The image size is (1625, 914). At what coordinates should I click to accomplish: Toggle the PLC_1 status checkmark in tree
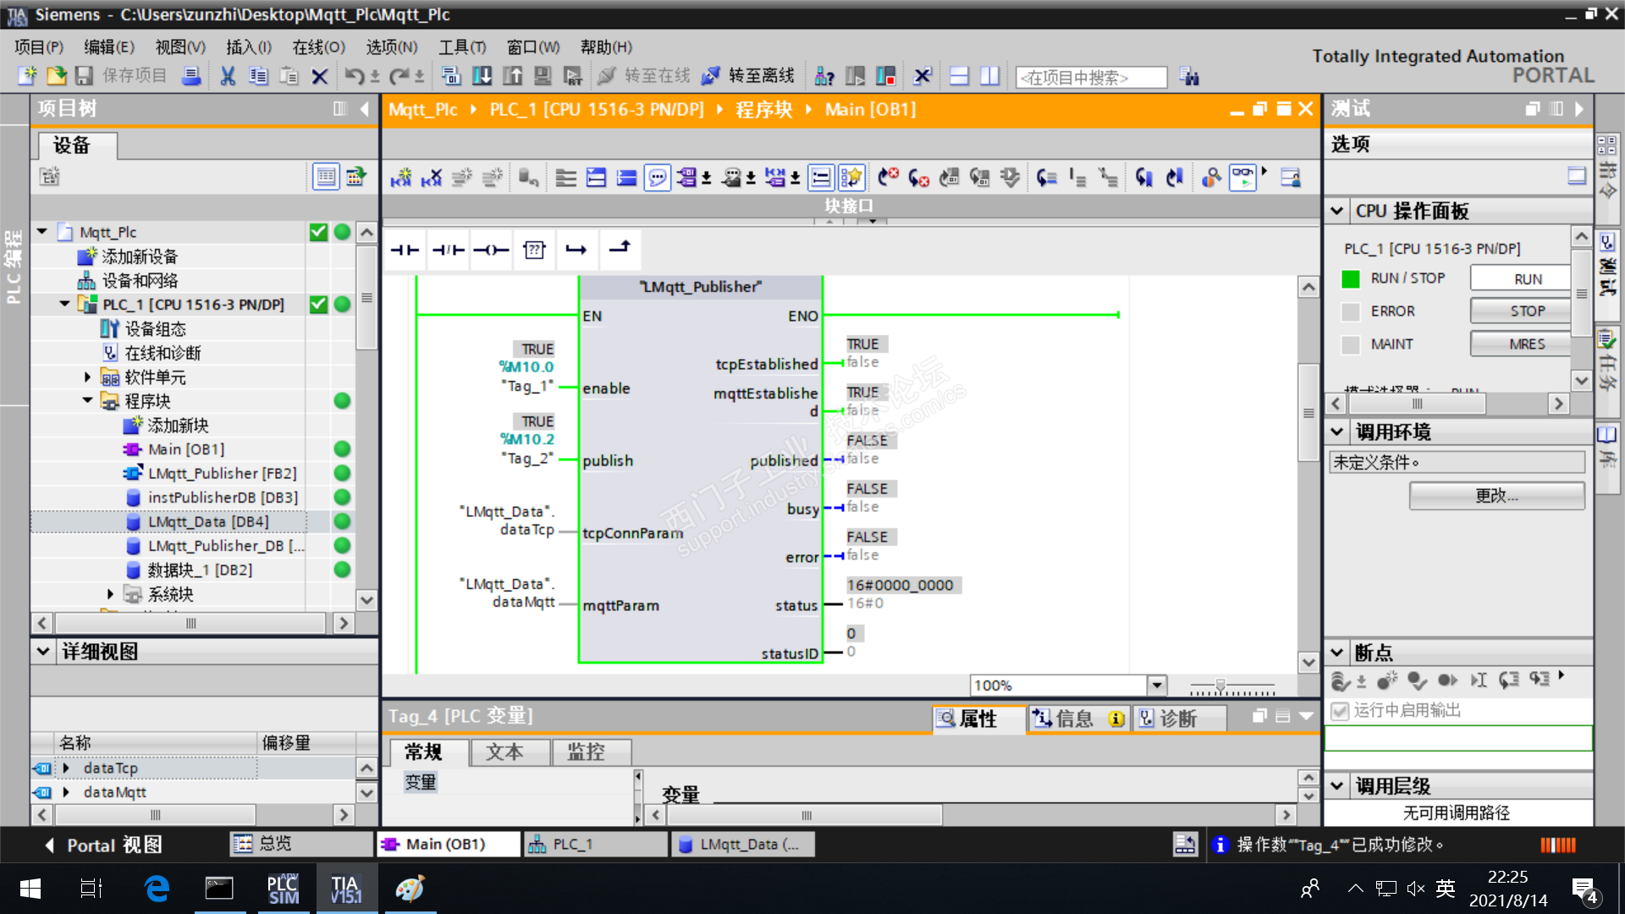tap(318, 305)
